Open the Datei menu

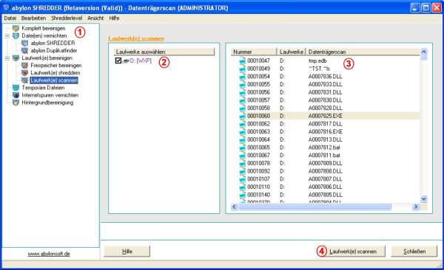pos(10,18)
